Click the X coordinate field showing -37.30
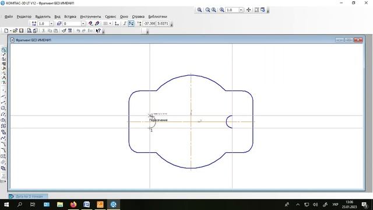 coord(149,23)
